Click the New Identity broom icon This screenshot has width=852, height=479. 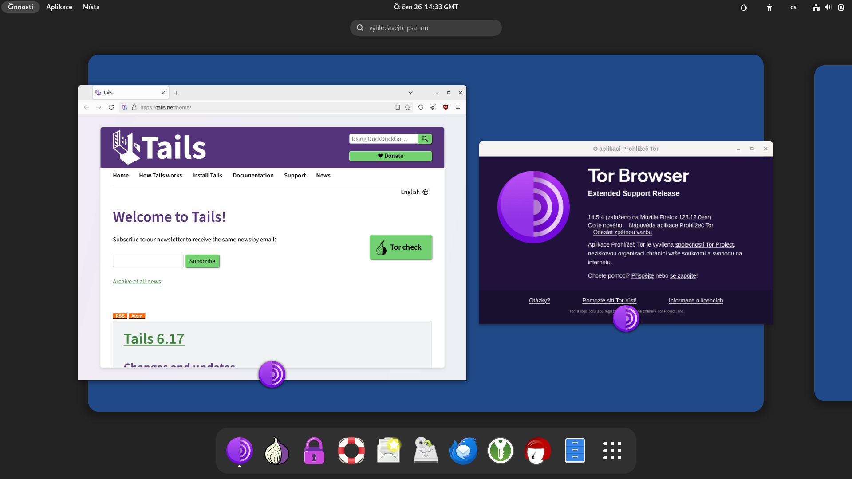pos(433,107)
